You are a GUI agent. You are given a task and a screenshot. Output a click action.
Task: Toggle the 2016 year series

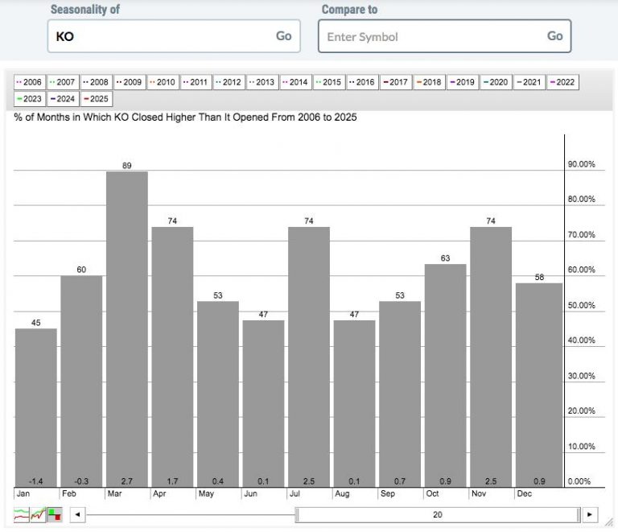click(363, 82)
